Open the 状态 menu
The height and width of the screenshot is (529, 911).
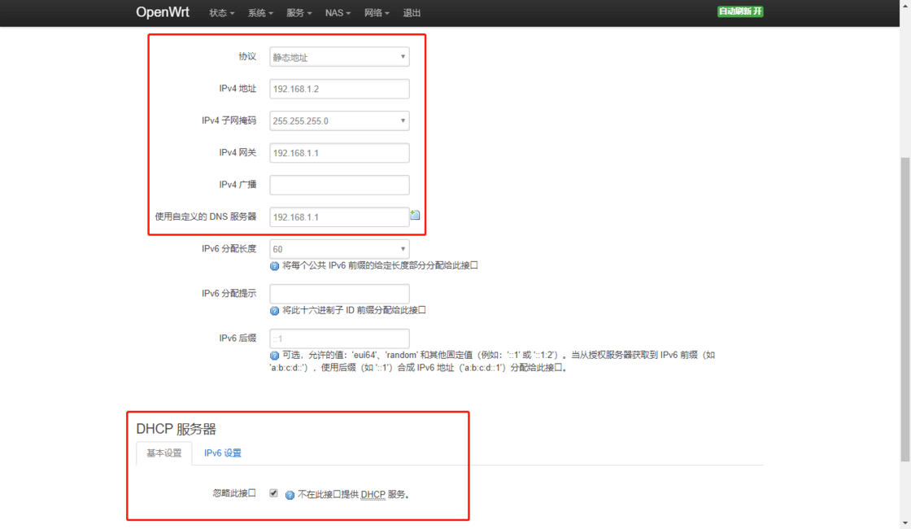[220, 13]
